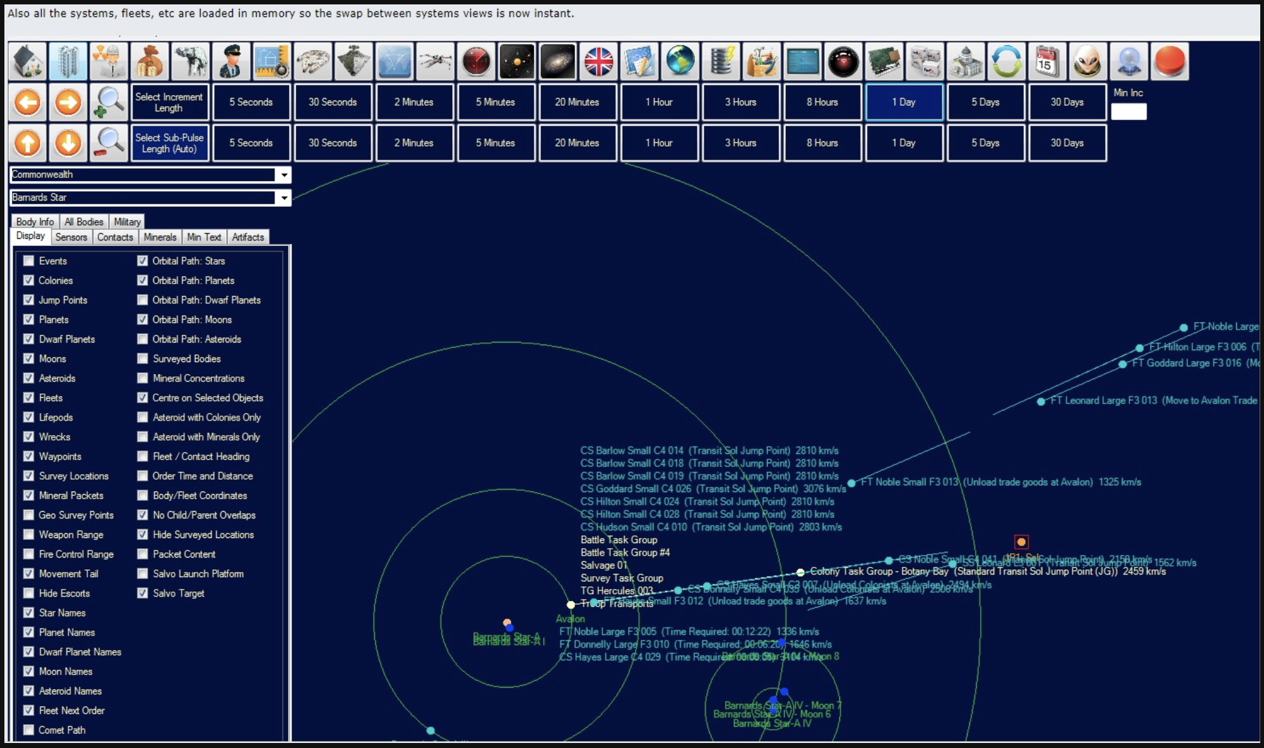Open Commanders via the officer icon
The width and height of the screenshot is (1264, 748).
(231, 62)
